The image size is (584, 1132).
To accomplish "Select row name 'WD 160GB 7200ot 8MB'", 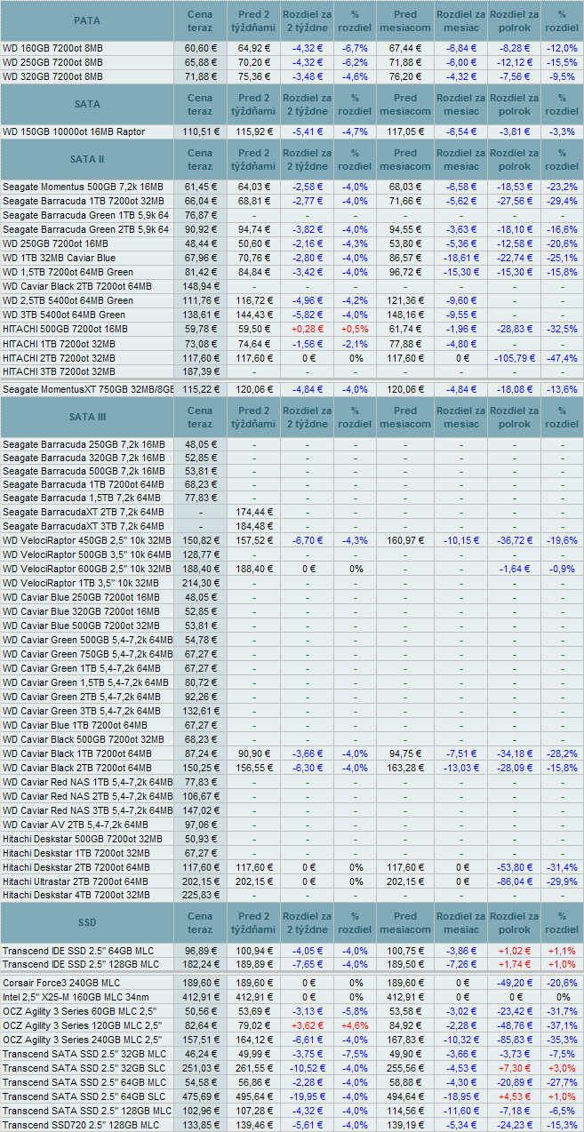I will click(x=52, y=48).
